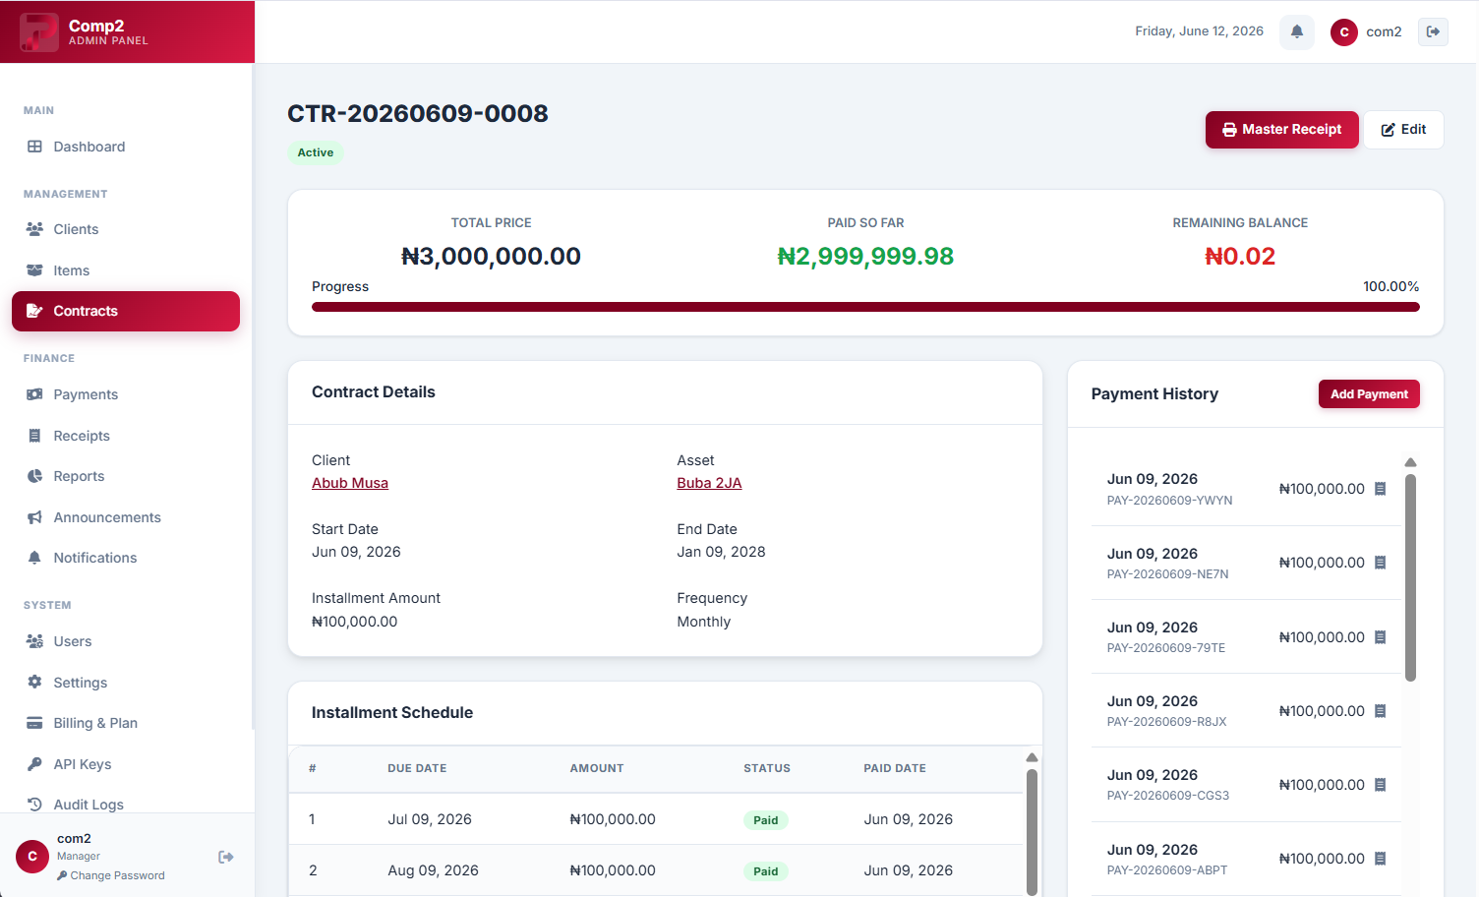Click the Notifications bell icon in sidebar
The image size is (1479, 897).
34,558
